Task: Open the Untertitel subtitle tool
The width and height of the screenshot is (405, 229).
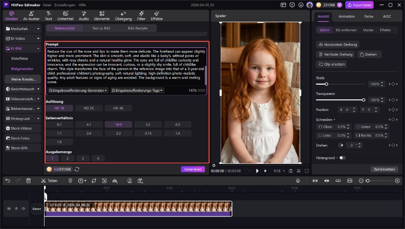Action: pyautogui.click(x=65, y=16)
